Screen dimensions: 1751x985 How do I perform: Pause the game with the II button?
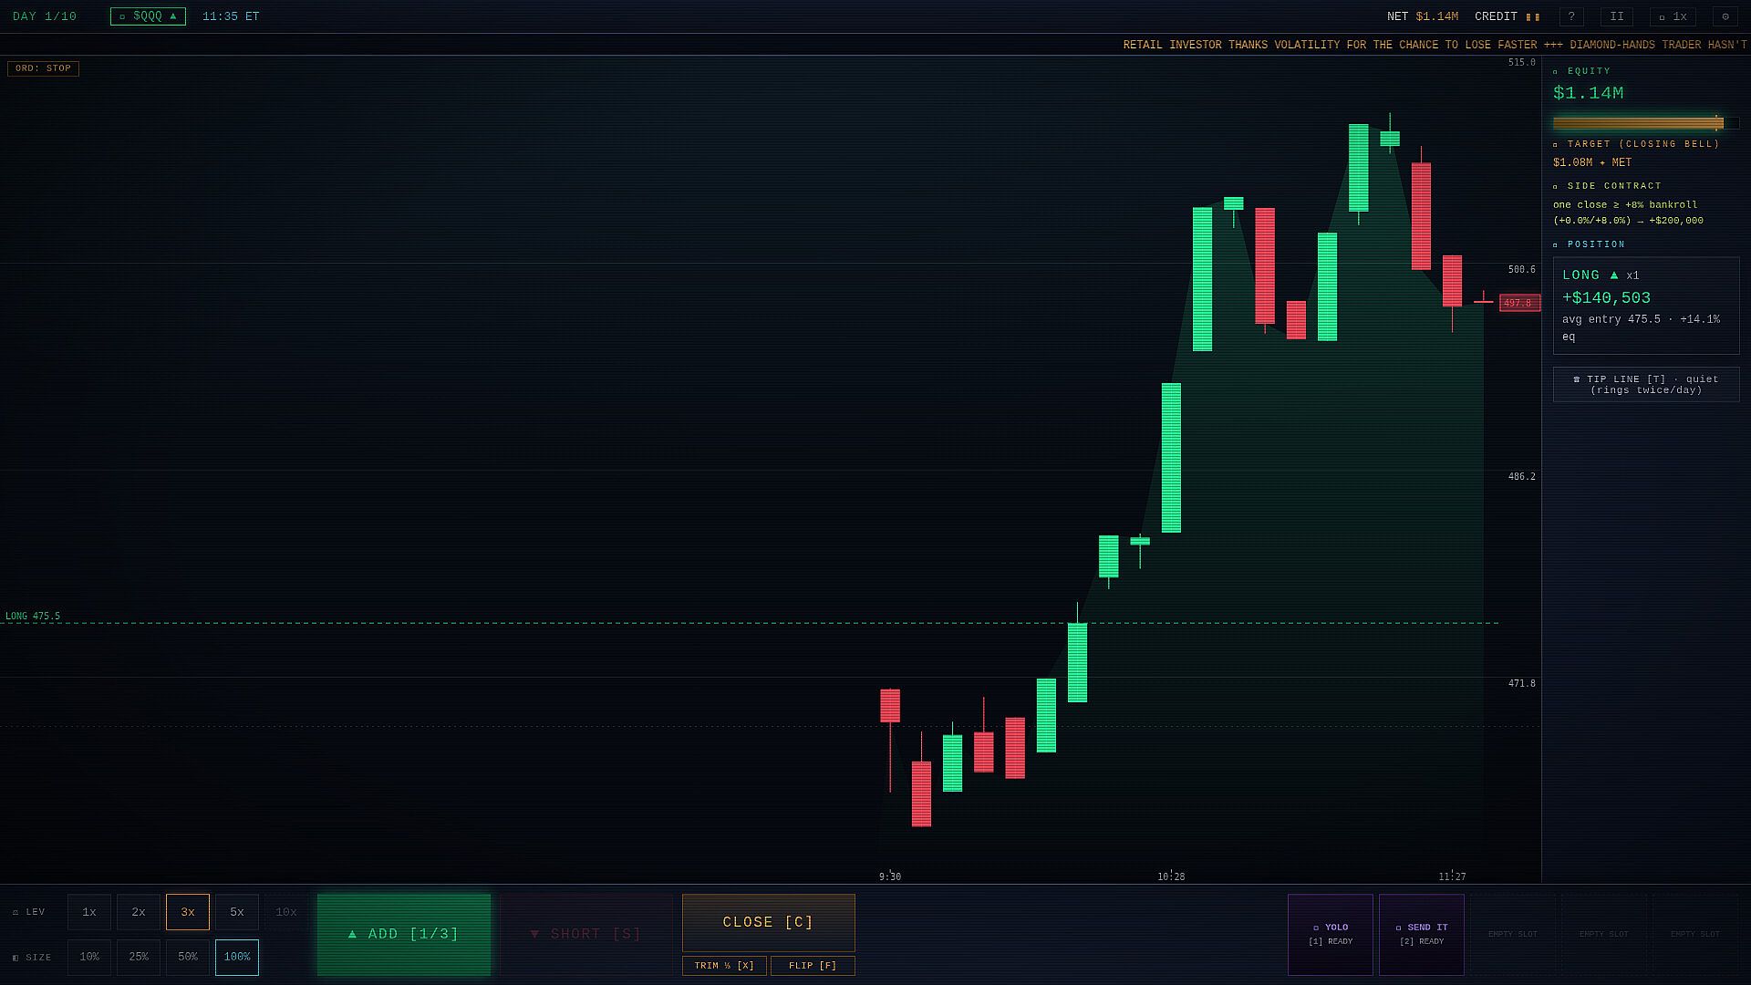pos(1617,16)
